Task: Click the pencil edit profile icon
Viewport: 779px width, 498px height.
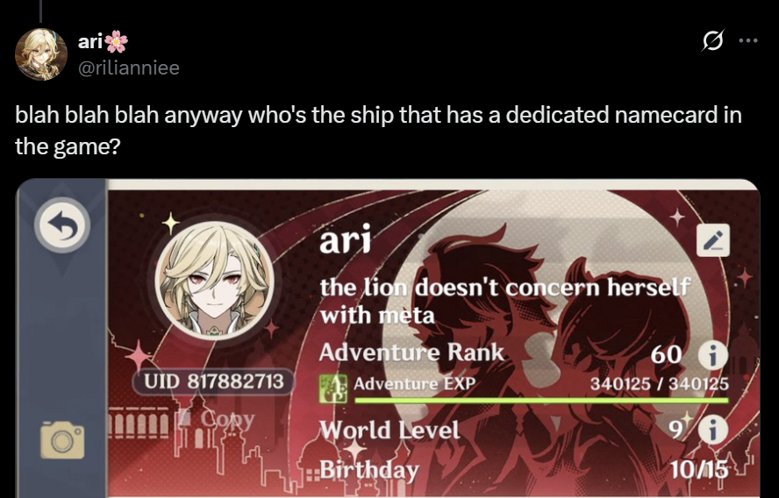Action: [x=713, y=241]
